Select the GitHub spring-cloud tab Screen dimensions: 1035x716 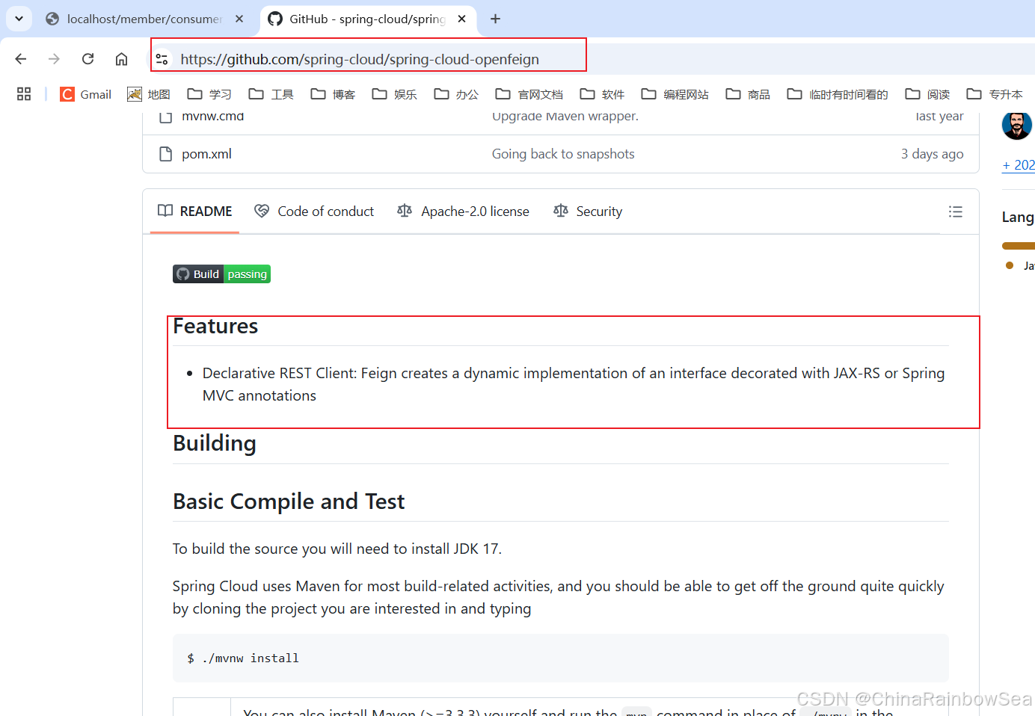coord(367,19)
